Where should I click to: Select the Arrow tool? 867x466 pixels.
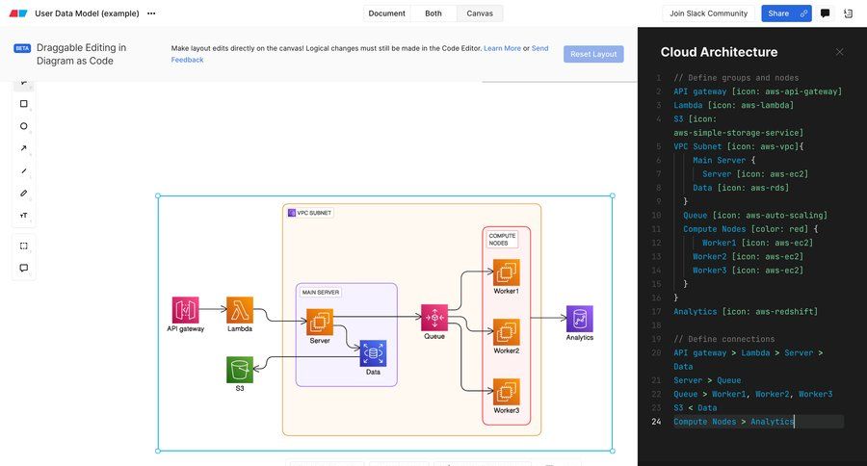(x=24, y=148)
